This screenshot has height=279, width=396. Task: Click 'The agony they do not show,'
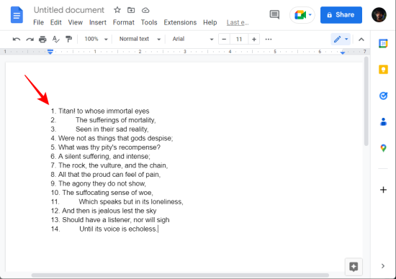pos(102,183)
